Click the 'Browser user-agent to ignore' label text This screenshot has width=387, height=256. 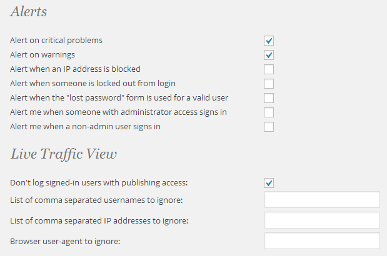tap(65, 242)
